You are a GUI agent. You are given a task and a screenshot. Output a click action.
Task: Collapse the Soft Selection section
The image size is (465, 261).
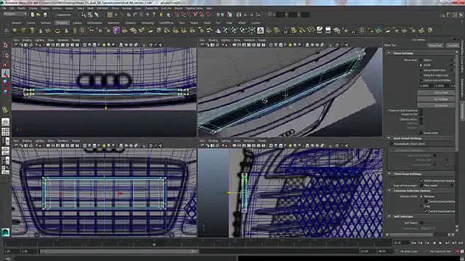pyautogui.click(x=389, y=216)
